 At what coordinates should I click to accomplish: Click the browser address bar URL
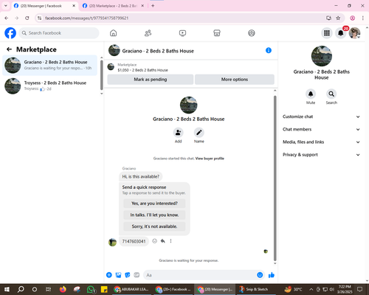click(x=86, y=18)
